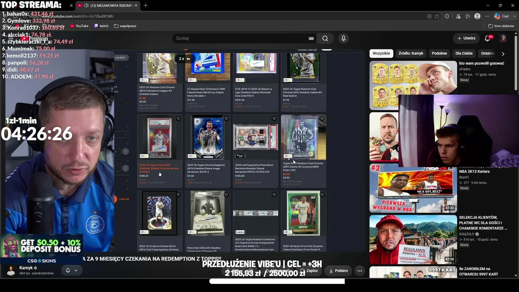Open the browser extensions puzzle icon
This screenshot has height=292, width=519.
tap(447, 16)
